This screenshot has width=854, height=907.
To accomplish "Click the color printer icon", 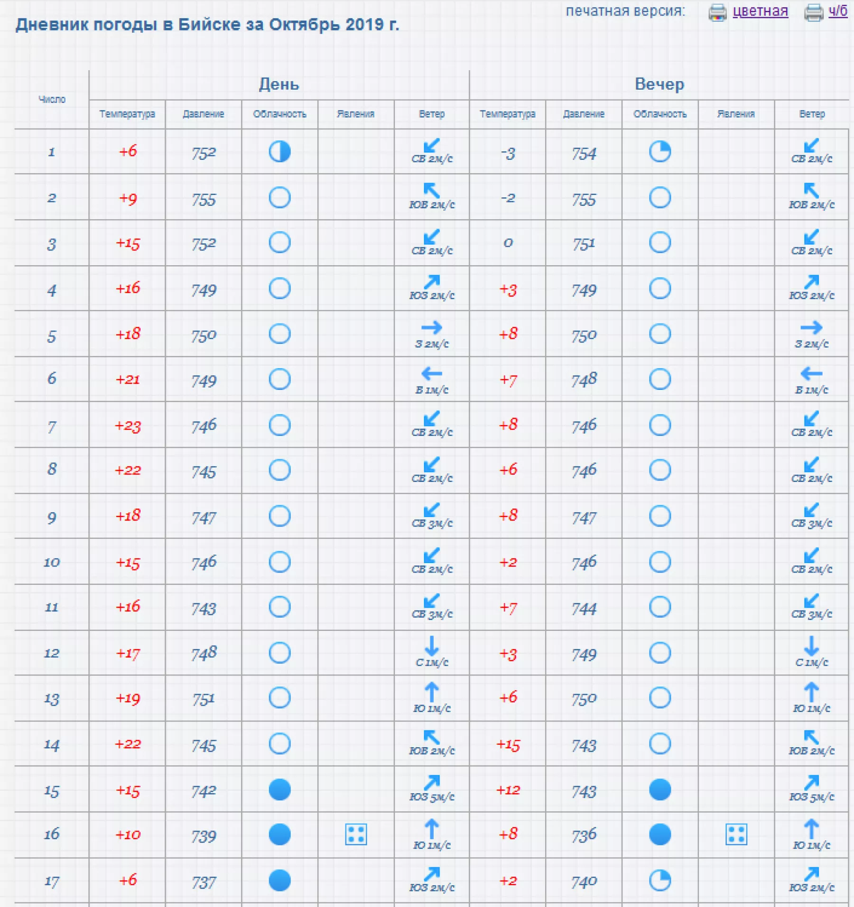I will (717, 12).
